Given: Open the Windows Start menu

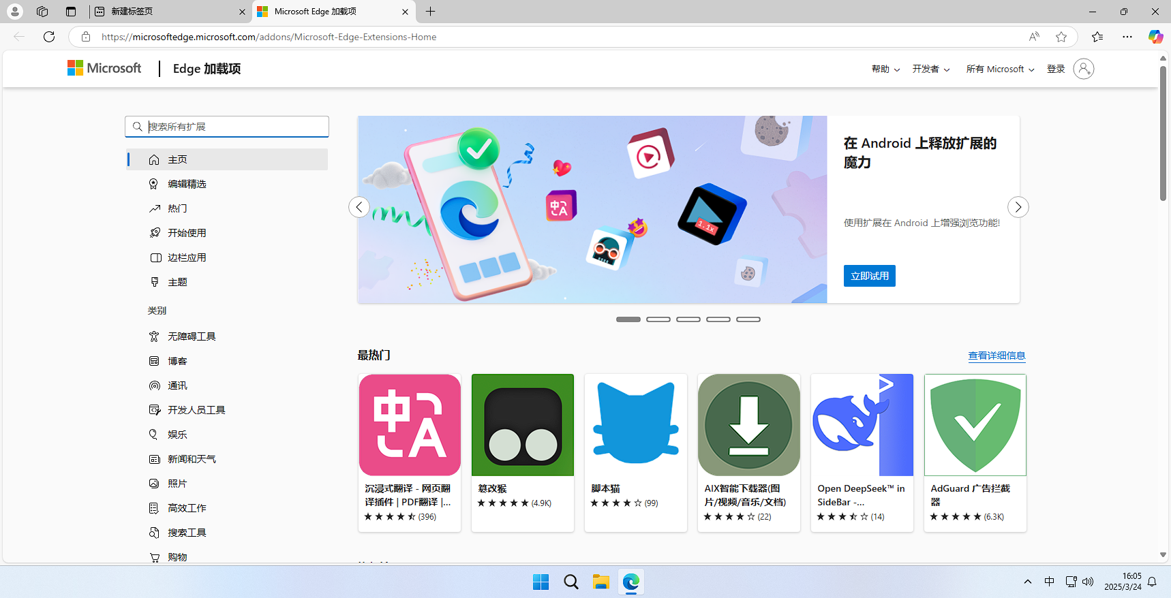Looking at the screenshot, I should pyautogui.click(x=541, y=582).
